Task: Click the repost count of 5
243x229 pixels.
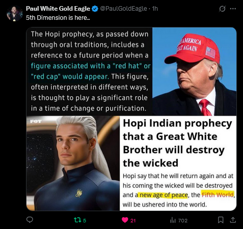Action: 85,220
